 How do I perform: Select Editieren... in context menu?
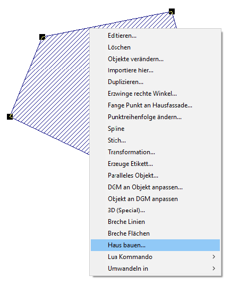tap(155, 36)
